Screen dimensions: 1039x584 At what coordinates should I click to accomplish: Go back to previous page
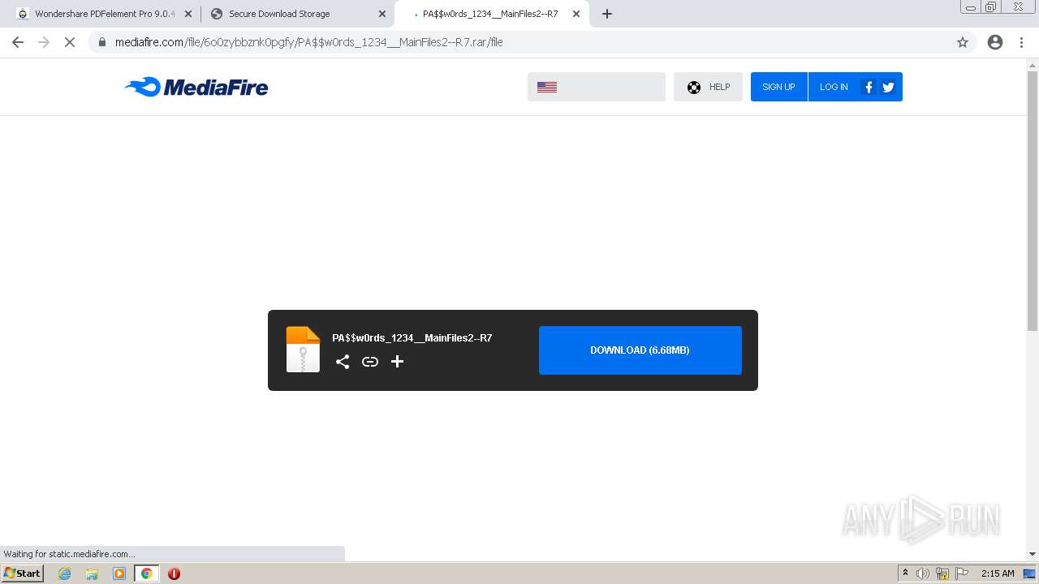[18, 42]
